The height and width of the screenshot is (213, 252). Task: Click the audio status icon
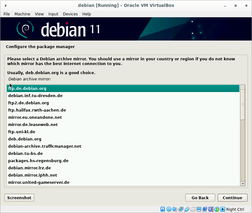[175, 209]
